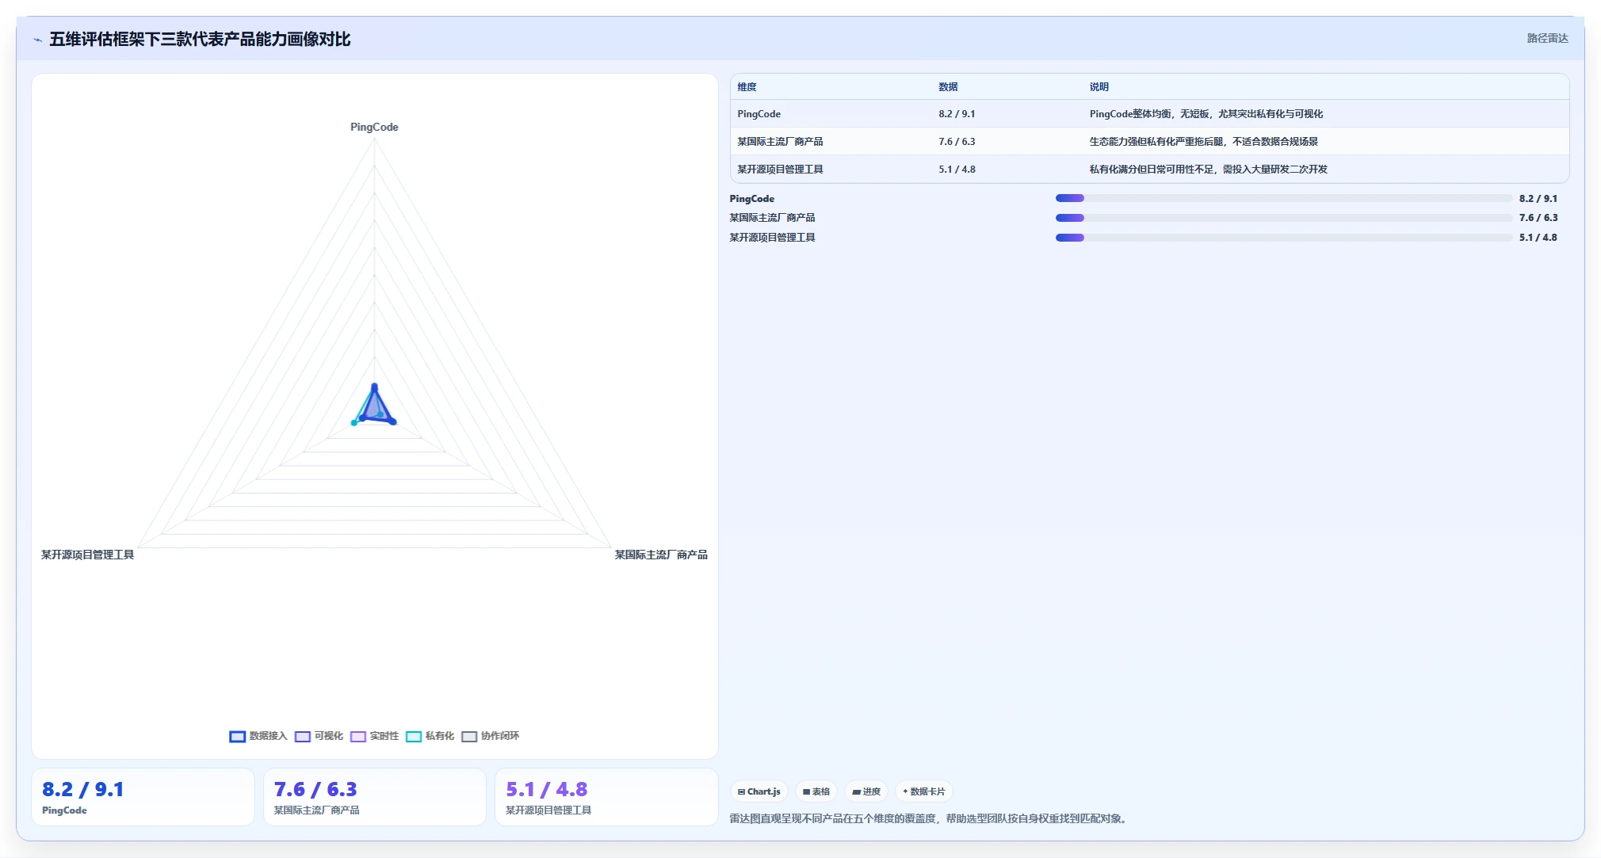Select the 某国际主流厂商产品 table row name

pyautogui.click(x=780, y=142)
